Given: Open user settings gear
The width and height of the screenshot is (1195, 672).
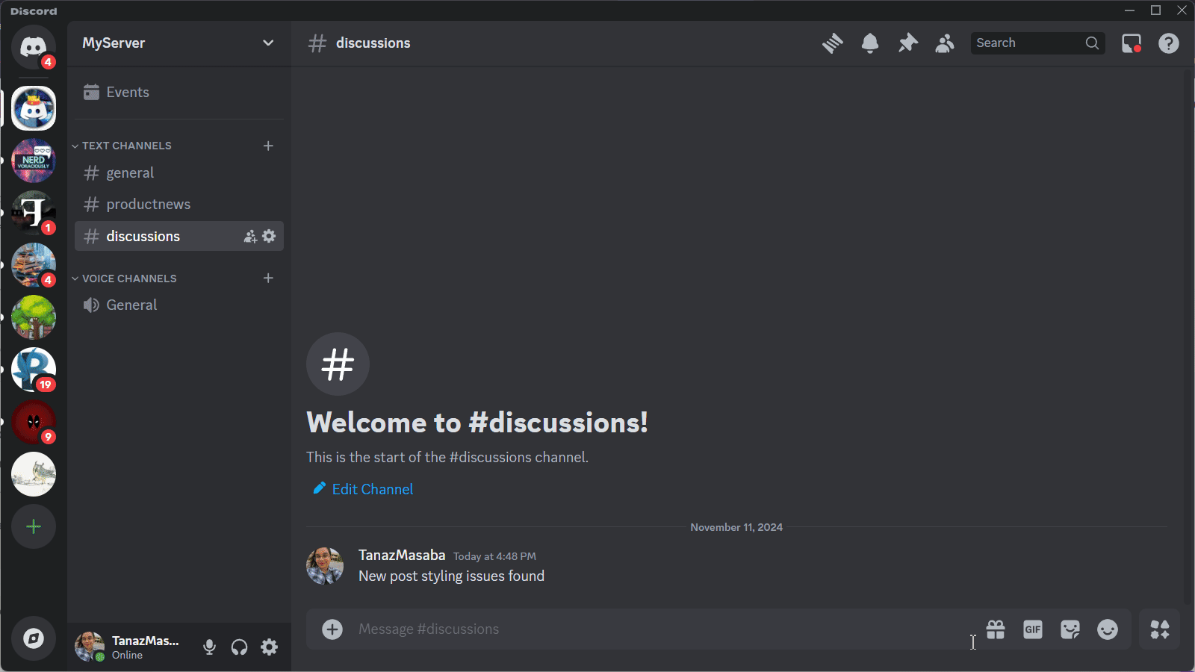Looking at the screenshot, I should coord(270,647).
